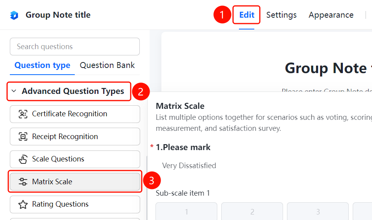
Task: Open the Edit tab
Action: [246, 15]
